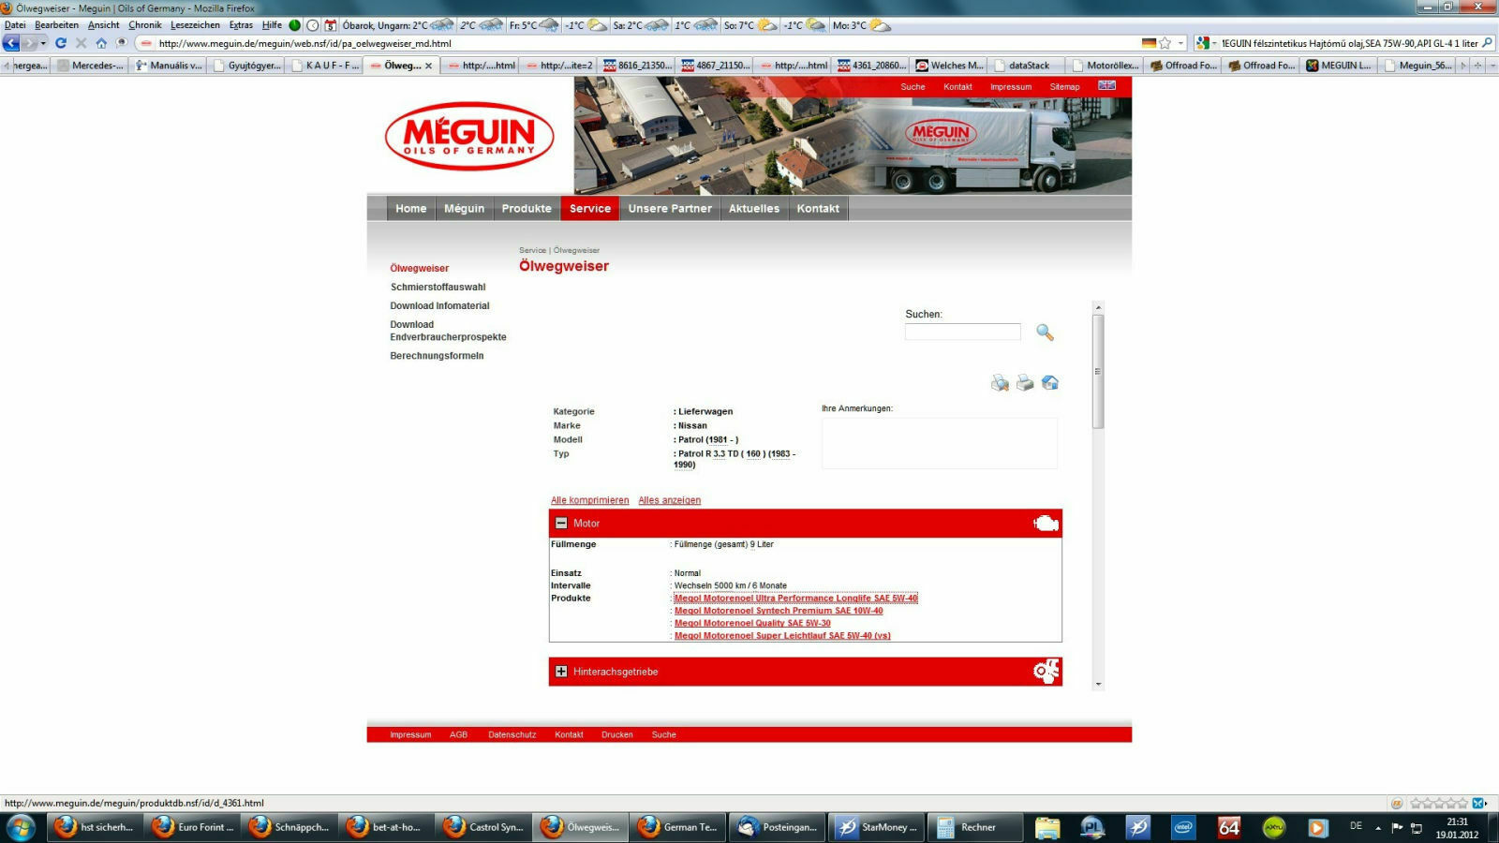Click the scroll-down arrow of the content panel
Screen dimensions: 1499x843
click(x=1098, y=685)
